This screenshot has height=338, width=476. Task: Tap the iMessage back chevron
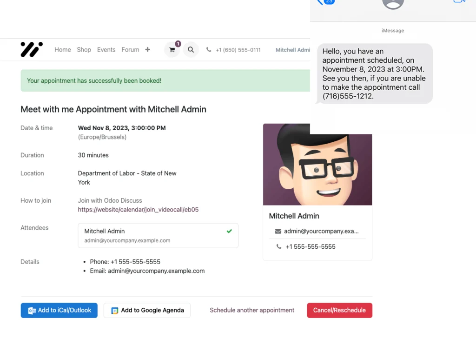[320, 2]
